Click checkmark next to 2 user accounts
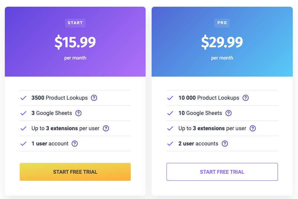 (170, 144)
